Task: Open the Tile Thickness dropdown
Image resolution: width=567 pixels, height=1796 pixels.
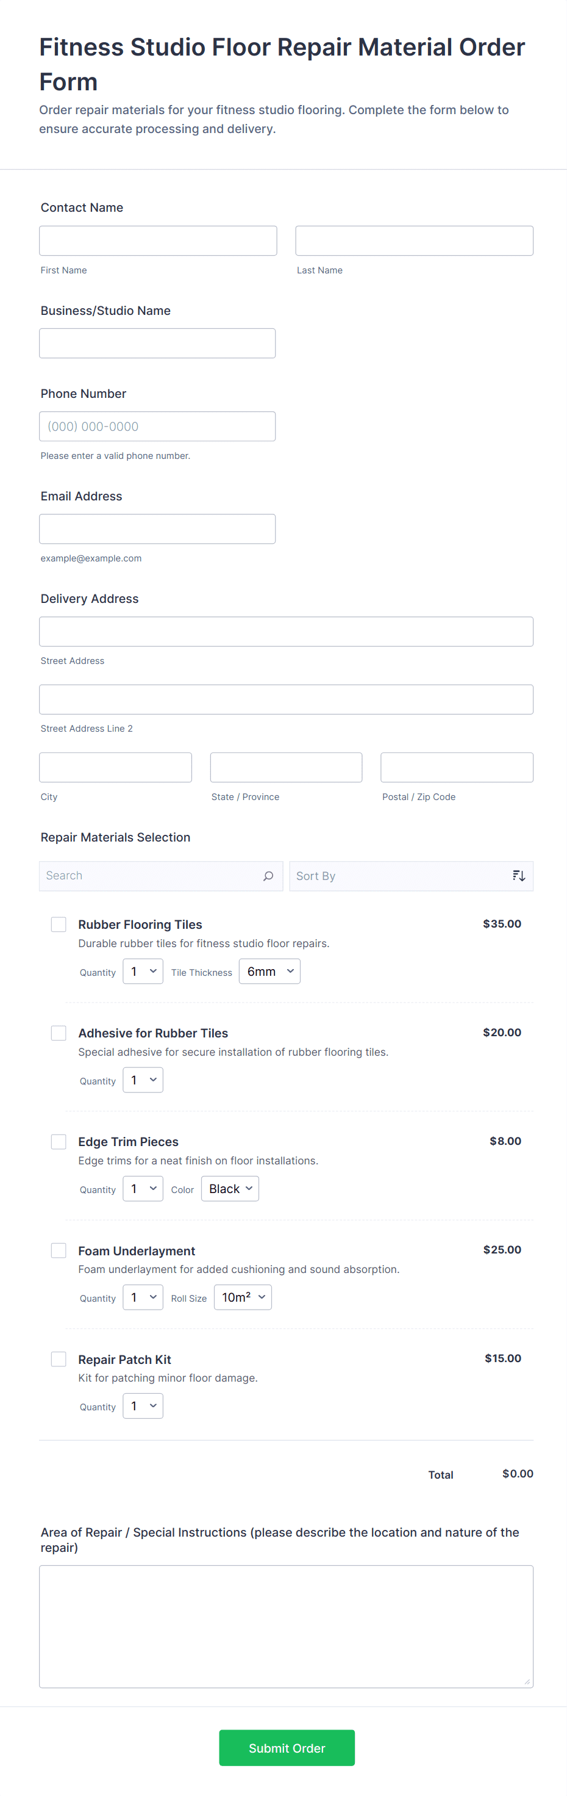Action: click(269, 971)
